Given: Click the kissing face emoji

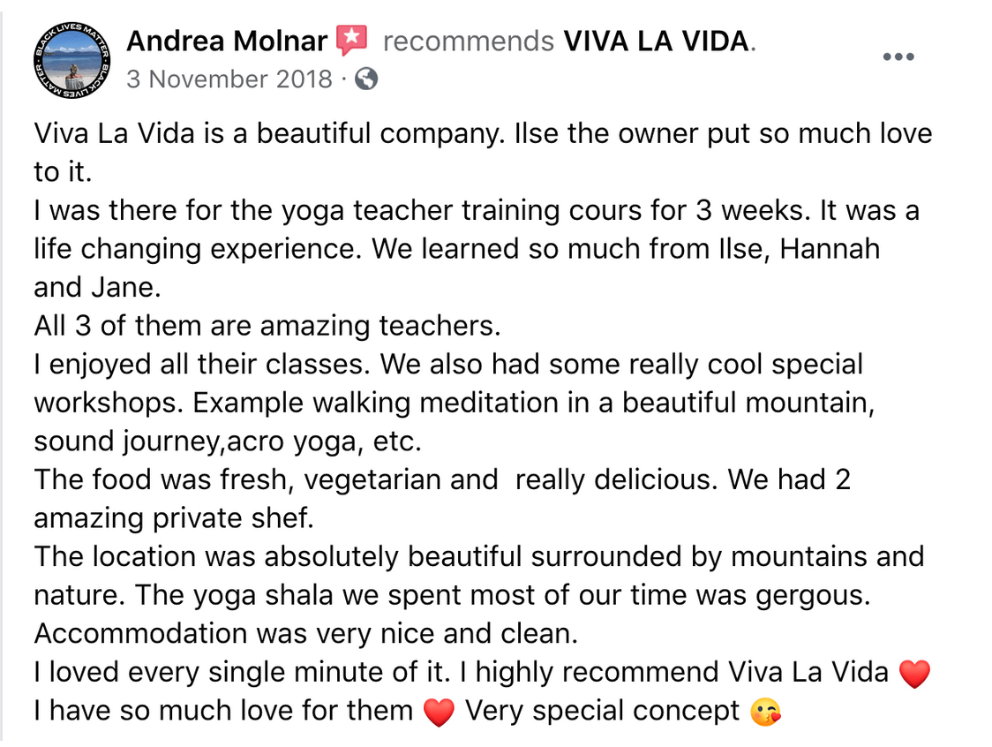Looking at the screenshot, I should coord(765,713).
